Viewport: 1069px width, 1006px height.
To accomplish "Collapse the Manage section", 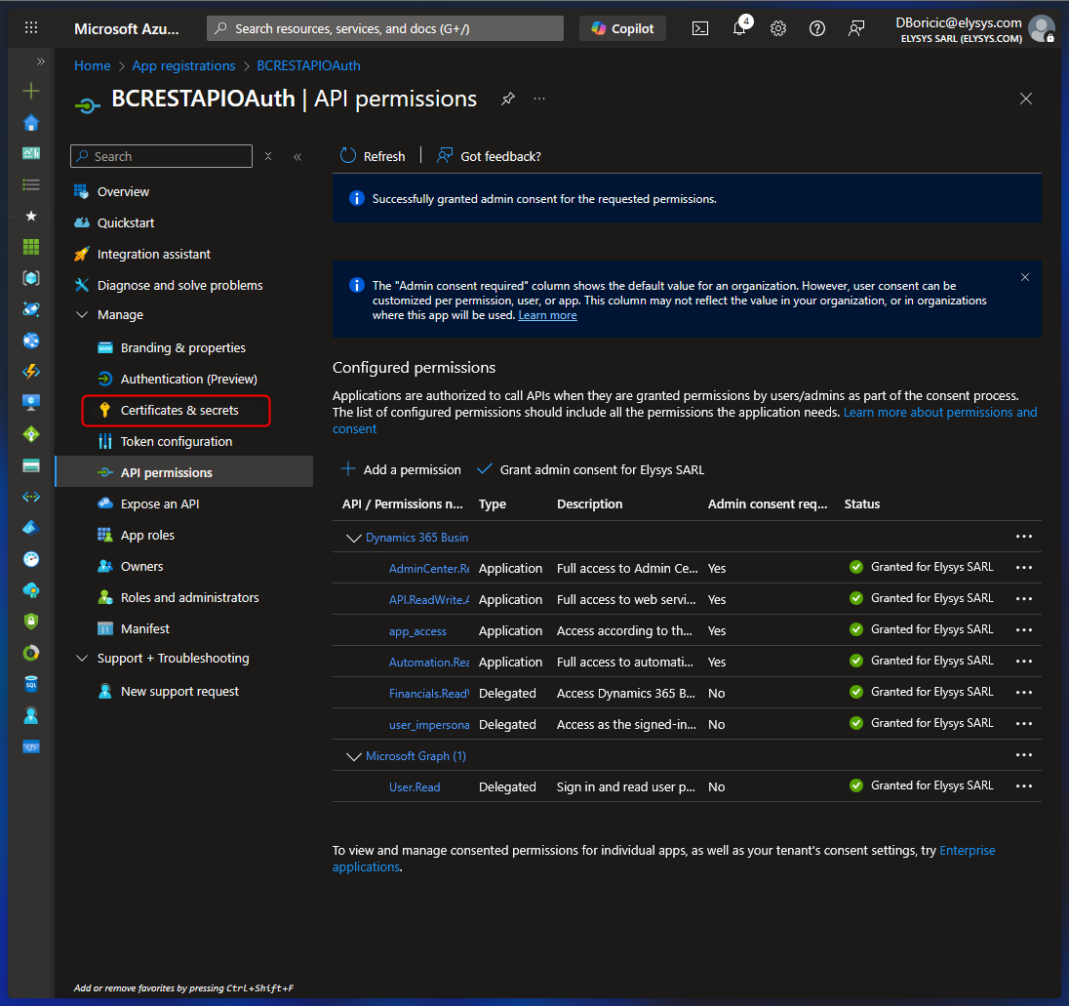I will point(82,315).
